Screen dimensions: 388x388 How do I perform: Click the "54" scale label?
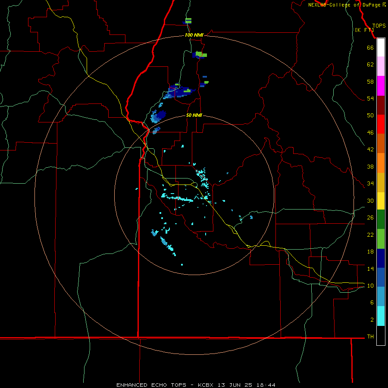click(370, 98)
